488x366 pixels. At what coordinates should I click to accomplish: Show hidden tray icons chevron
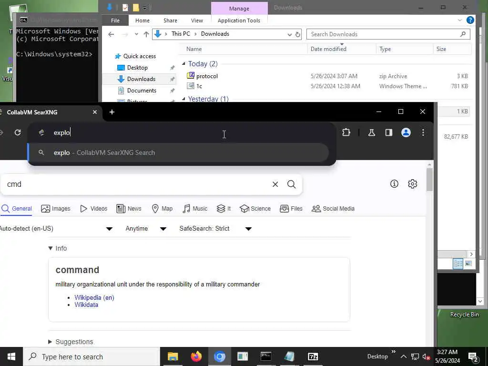[x=403, y=356]
